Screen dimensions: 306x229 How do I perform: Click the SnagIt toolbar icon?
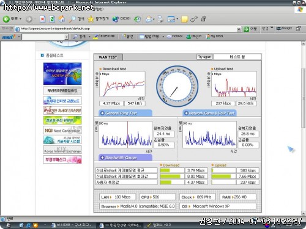pyautogui.click(x=284, y=29)
